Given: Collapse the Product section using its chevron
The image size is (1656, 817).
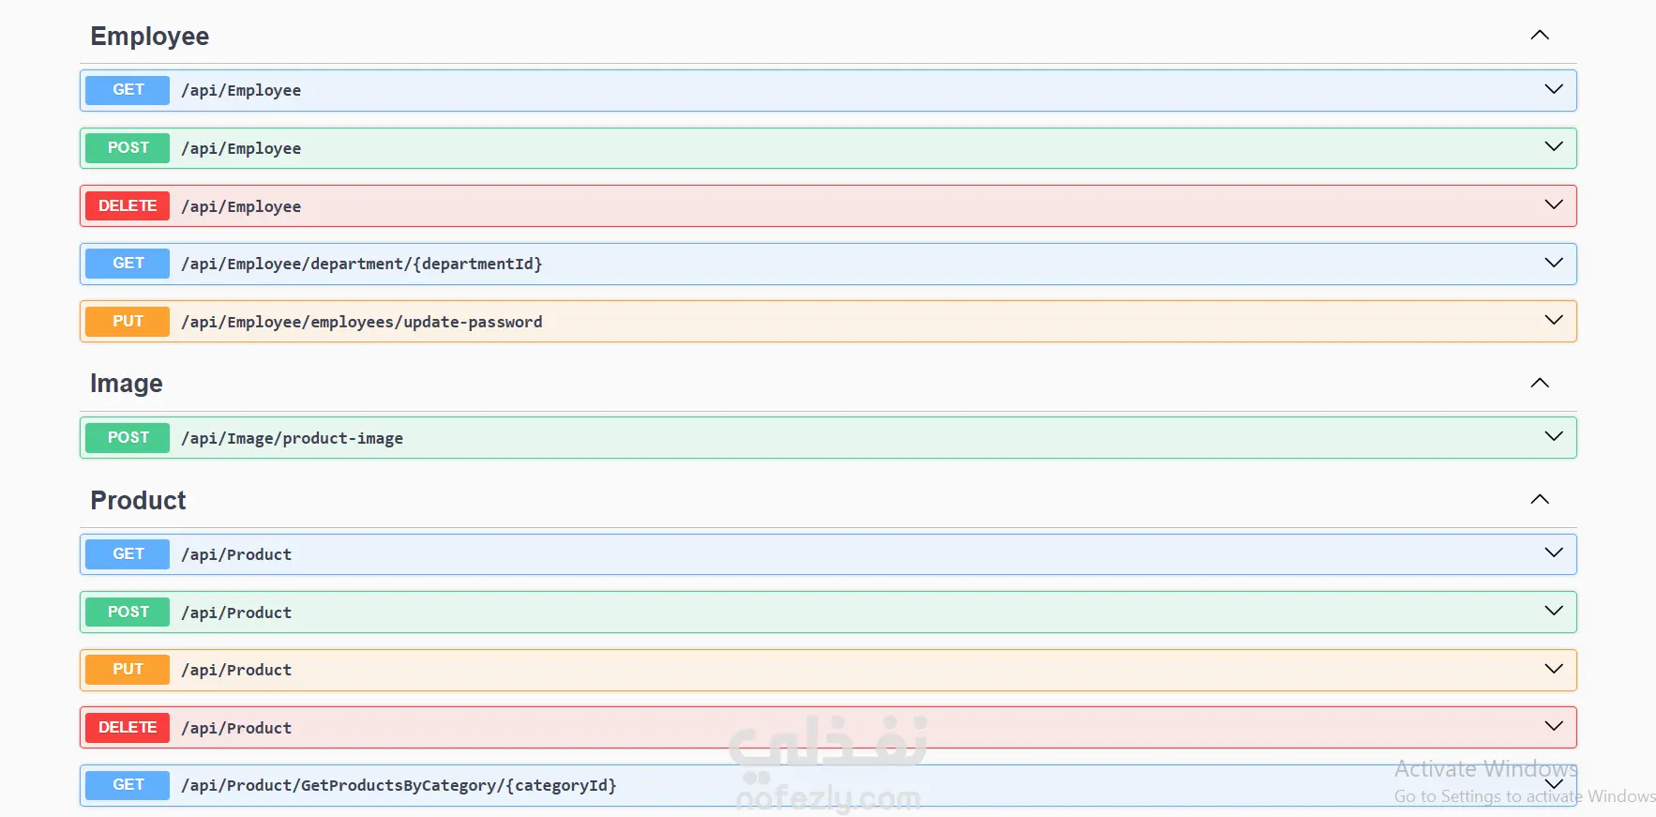Looking at the screenshot, I should (x=1540, y=499).
